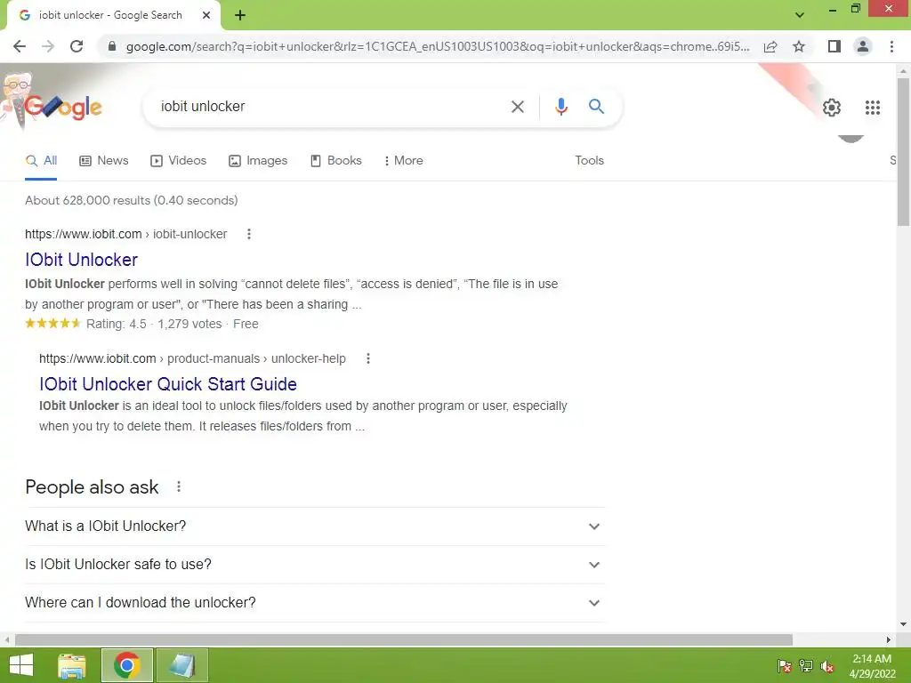Viewport: 911px width, 683px height.
Task: Open File Explorer from the taskbar
Action: (72, 665)
